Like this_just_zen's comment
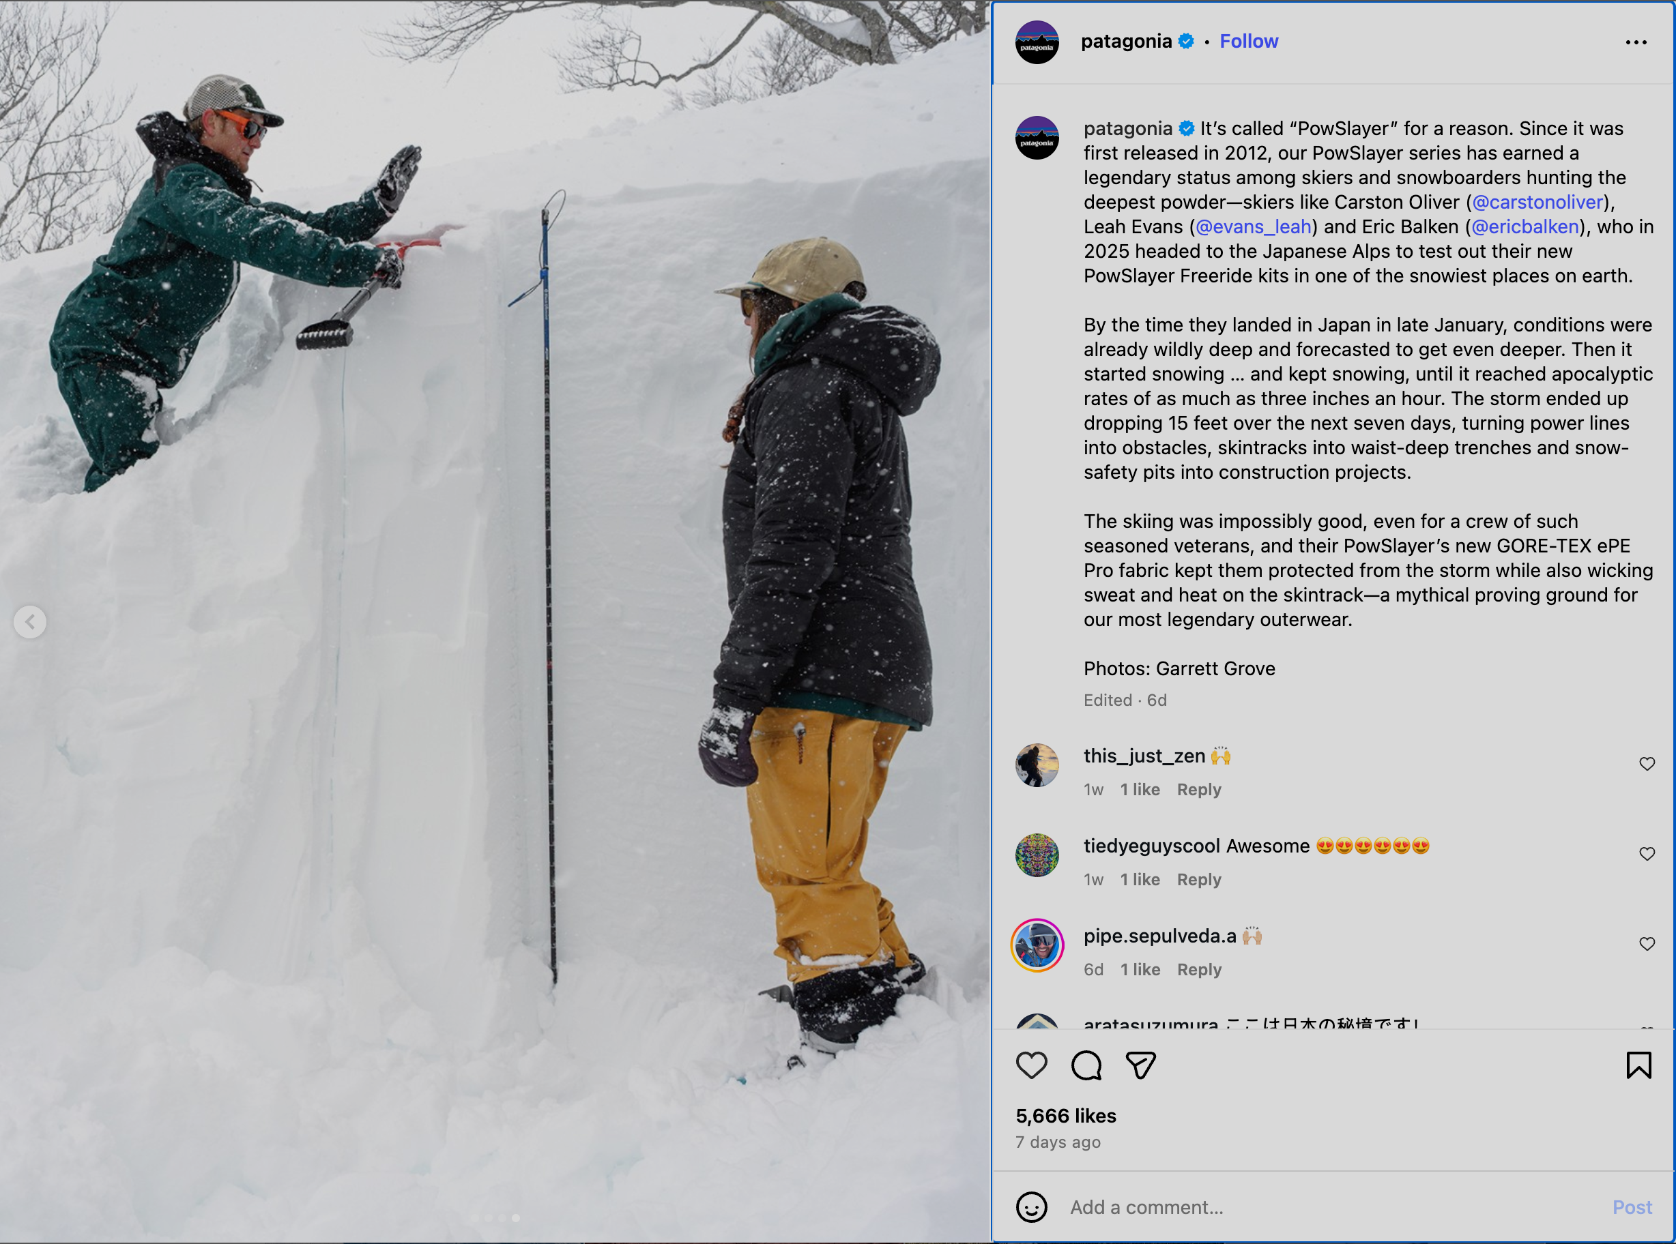 [x=1647, y=765]
